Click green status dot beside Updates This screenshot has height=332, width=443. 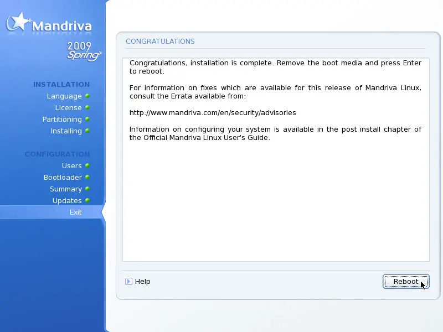[x=87, y=200]
